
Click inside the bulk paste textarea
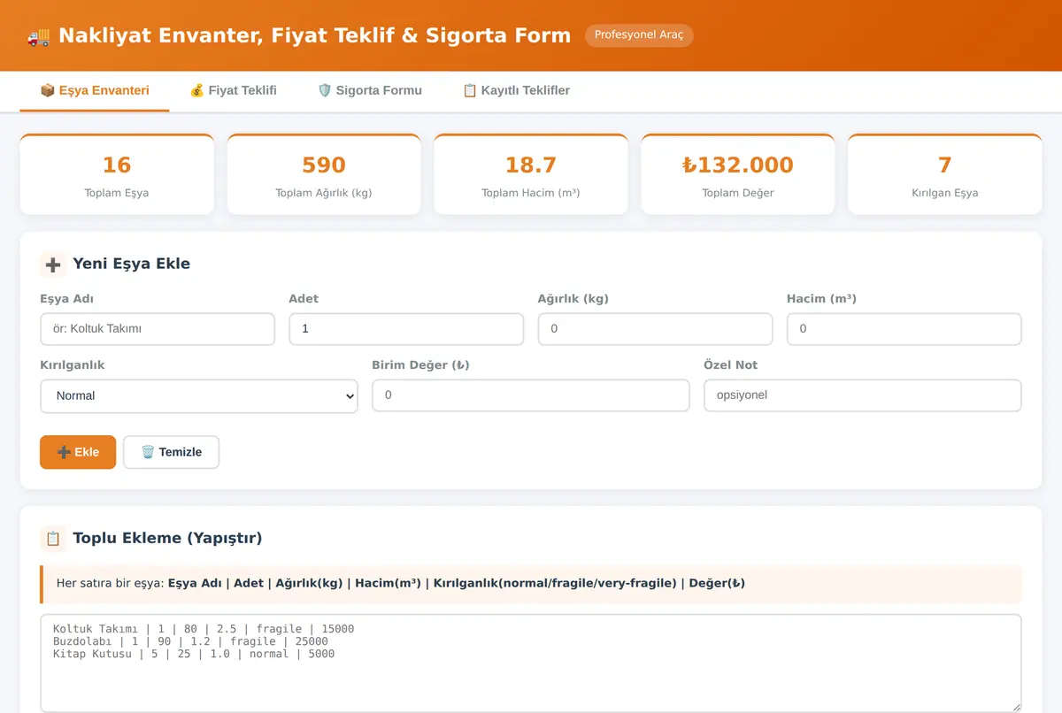coord(531,663)
